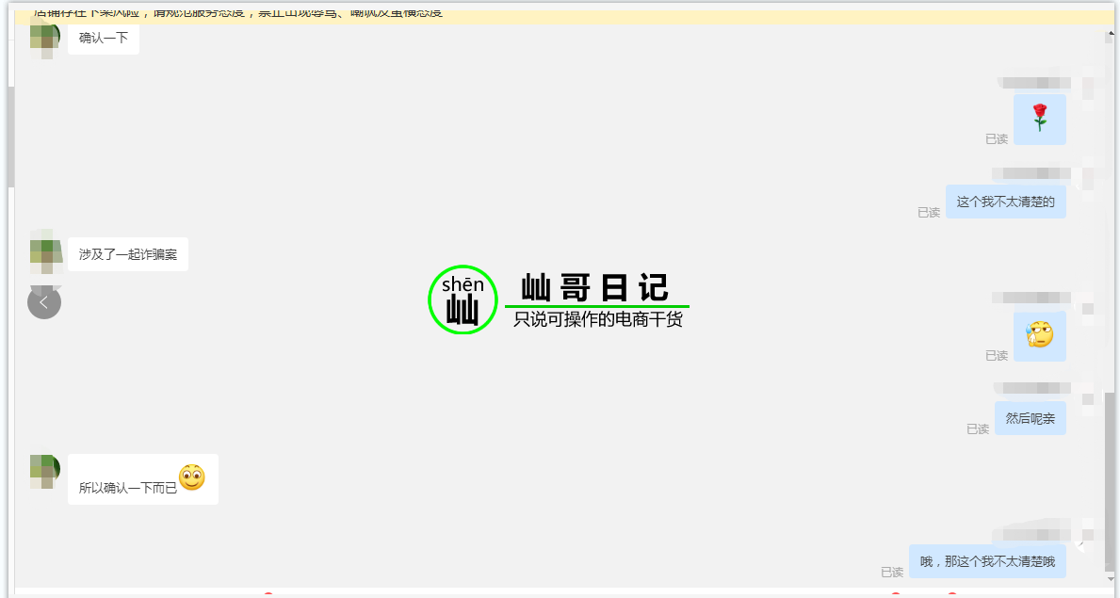Click 已读 status next to 这个我不太清楚的
The height and width of the screenshot is (598, 1120).
[929, 212]
